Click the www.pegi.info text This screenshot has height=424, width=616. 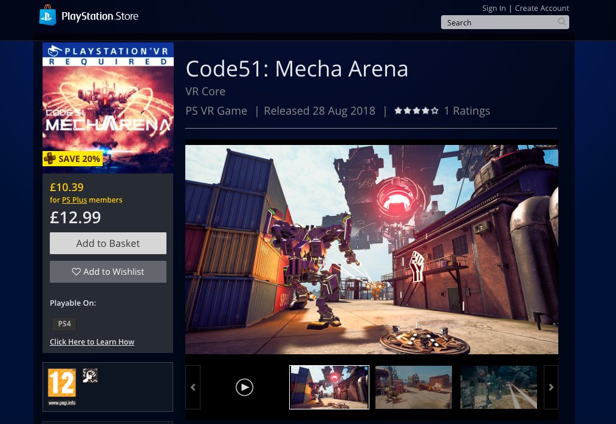pos(62,403)
